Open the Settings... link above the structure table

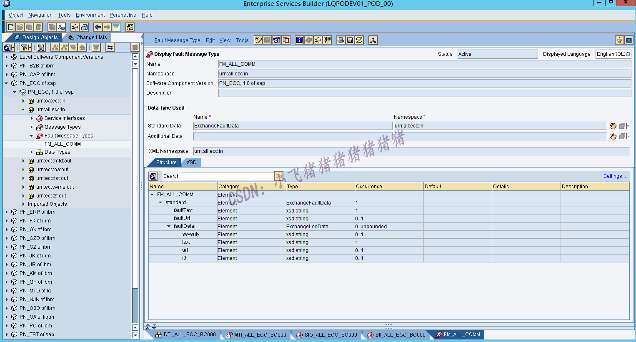point(614,176)
